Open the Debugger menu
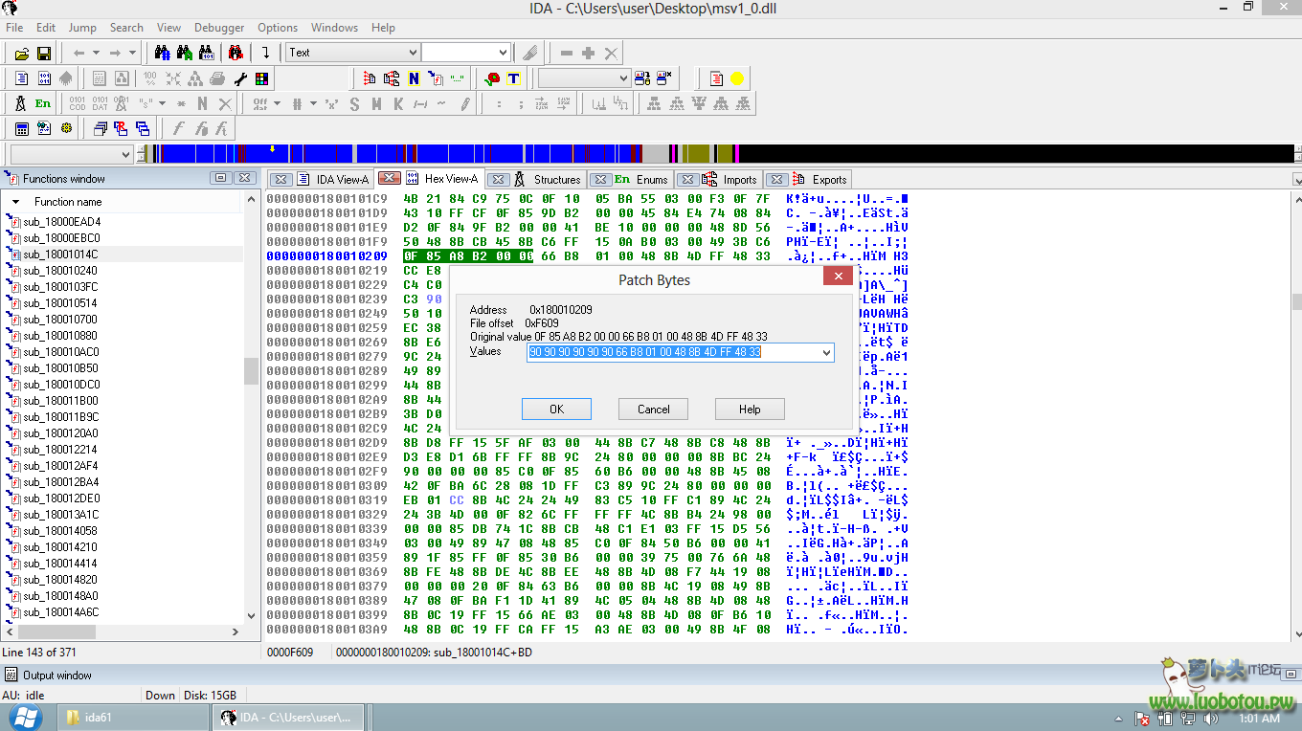The width and height of the screenshot is (1302, 731). pyautogui.click(x=219, y=28)
